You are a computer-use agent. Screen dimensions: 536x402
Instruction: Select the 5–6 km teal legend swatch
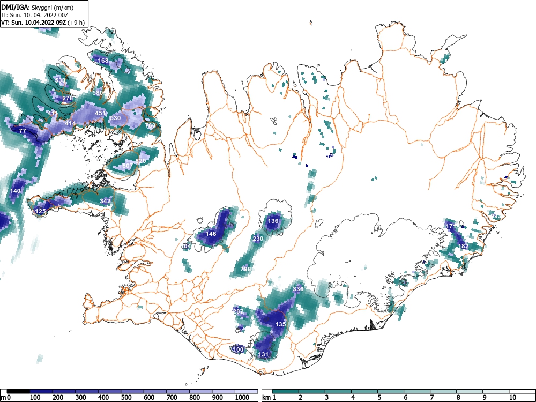[x=391, y=391]
